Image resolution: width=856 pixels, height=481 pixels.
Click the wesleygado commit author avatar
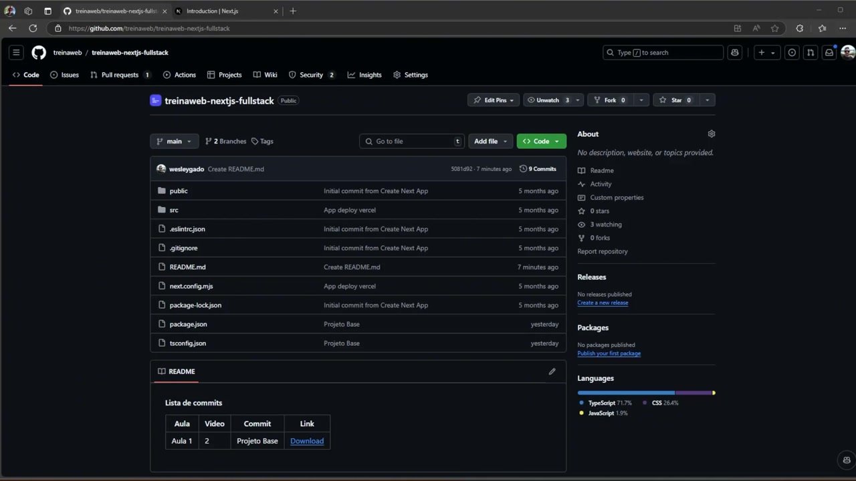point(161,169)
